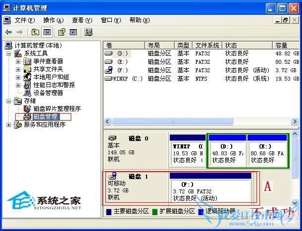This screenshot has height=231, width=302.
Task: Click the (F:) removable drive icon in list
Action: coord(108,70)
